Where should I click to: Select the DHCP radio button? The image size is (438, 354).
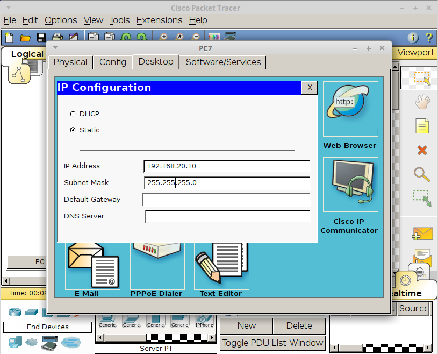click(73, 114)
